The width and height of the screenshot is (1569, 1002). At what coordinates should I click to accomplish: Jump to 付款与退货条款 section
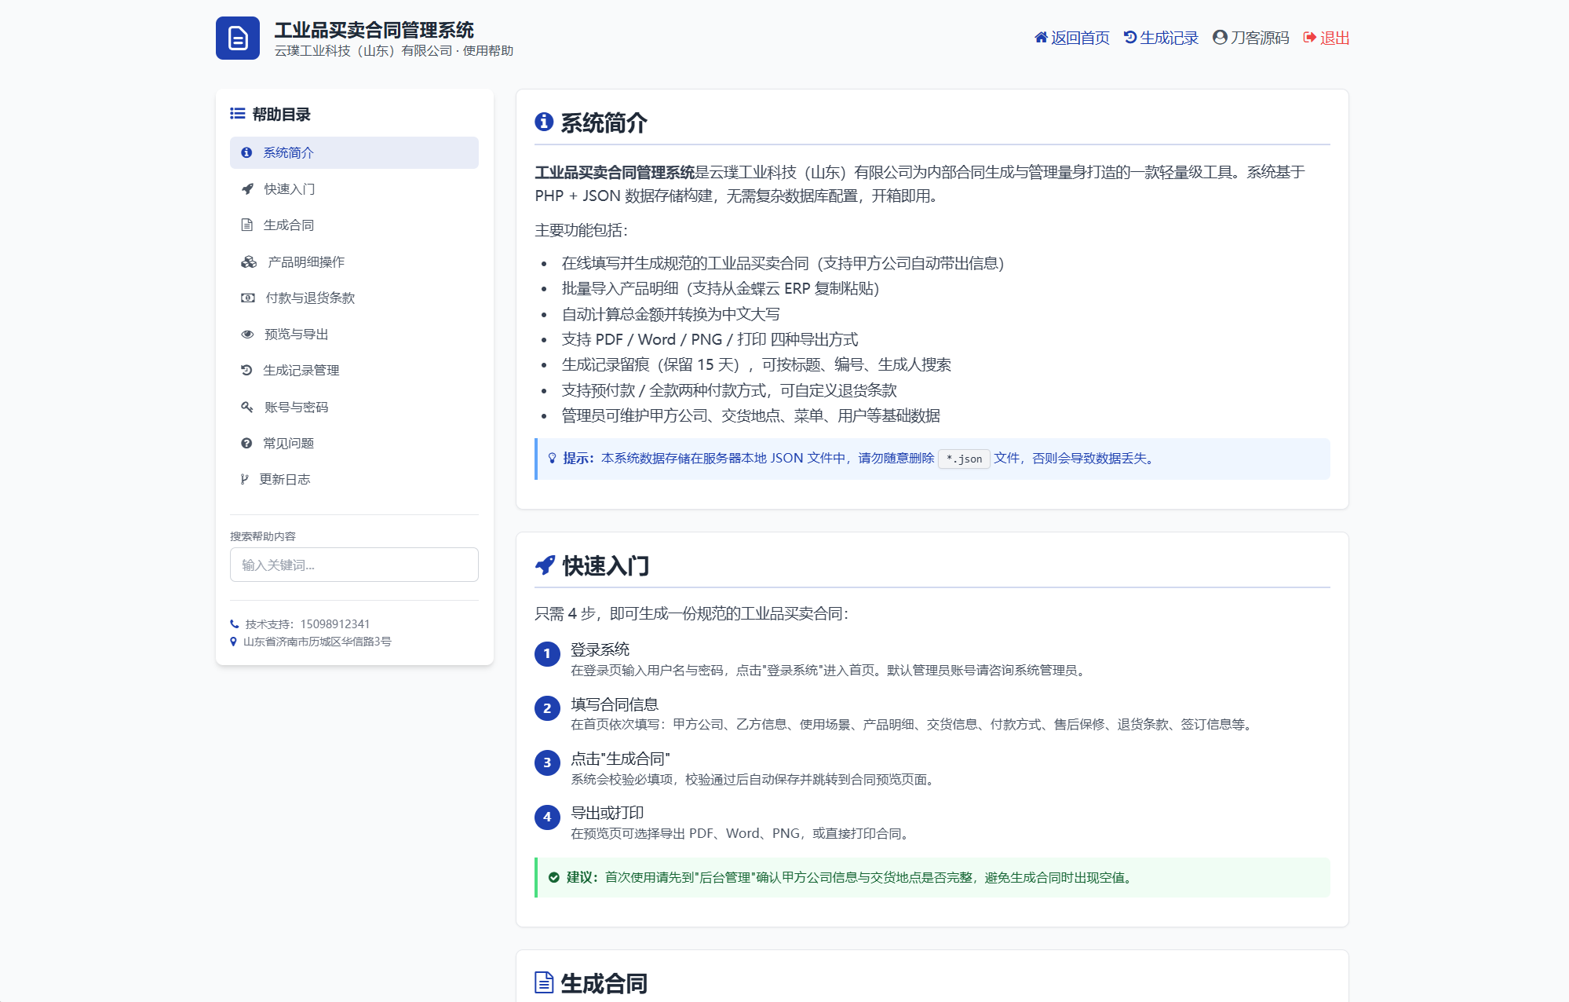354,298
